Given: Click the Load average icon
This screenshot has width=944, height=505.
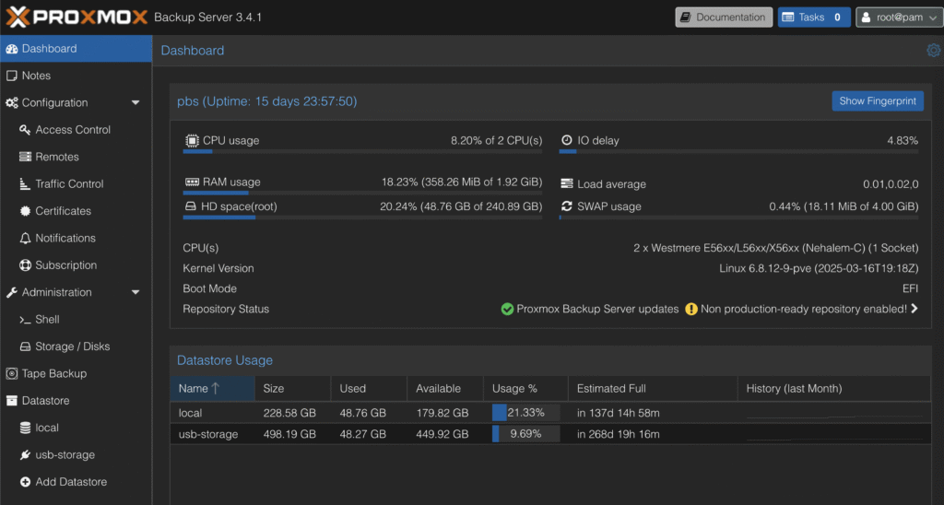Looking at the screenshot, I should [567, 183].
